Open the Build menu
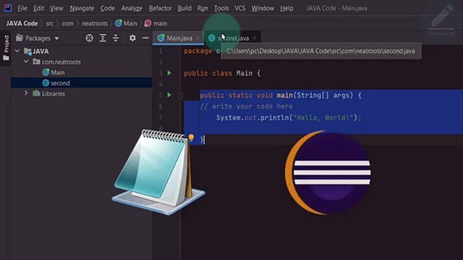463x260 pixels. (184, 8)
